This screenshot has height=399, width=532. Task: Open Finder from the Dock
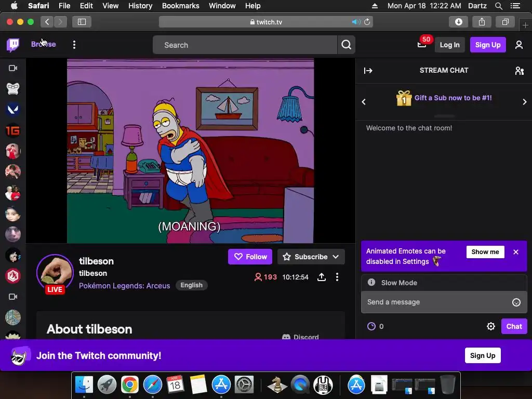84,385
